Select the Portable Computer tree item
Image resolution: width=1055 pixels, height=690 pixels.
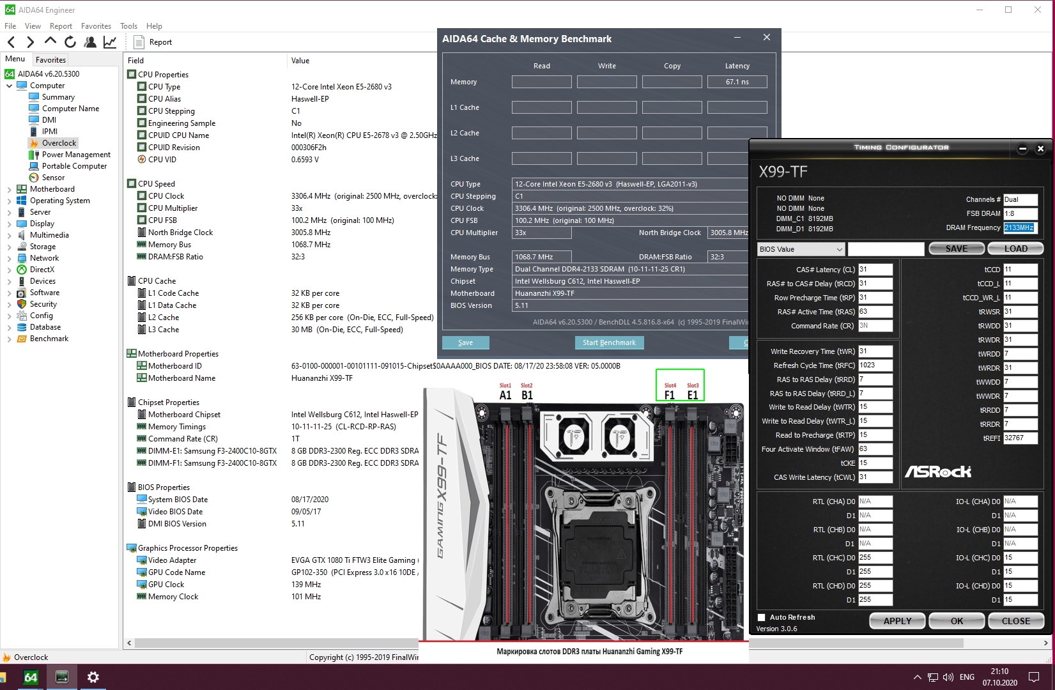(74, 166)
